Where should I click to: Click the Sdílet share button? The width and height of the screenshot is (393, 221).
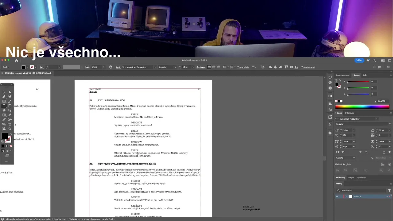(359, 60)
